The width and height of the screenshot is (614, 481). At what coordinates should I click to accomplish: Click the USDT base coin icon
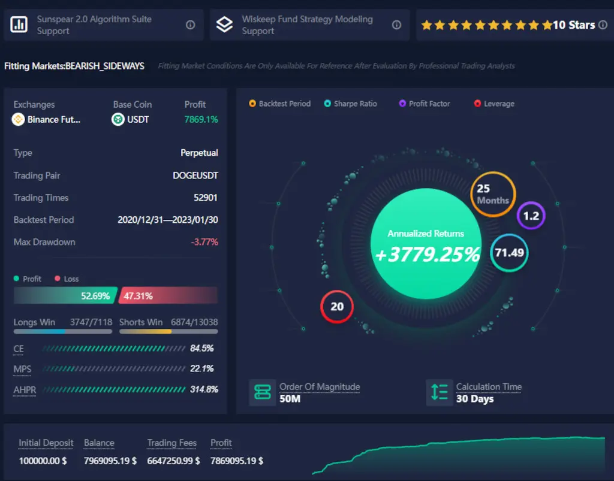pyautogui.click(x=118, y=119)
